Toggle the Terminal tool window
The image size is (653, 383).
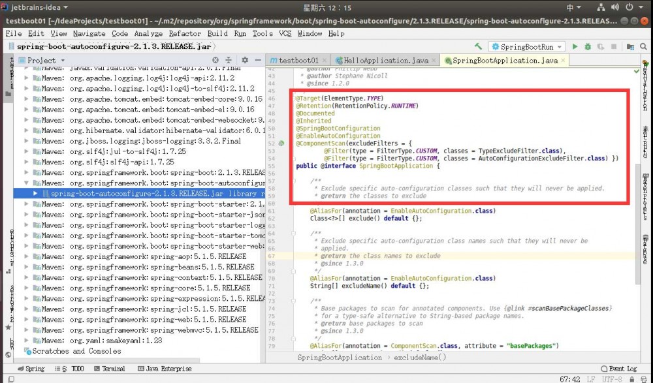(109, 369)
